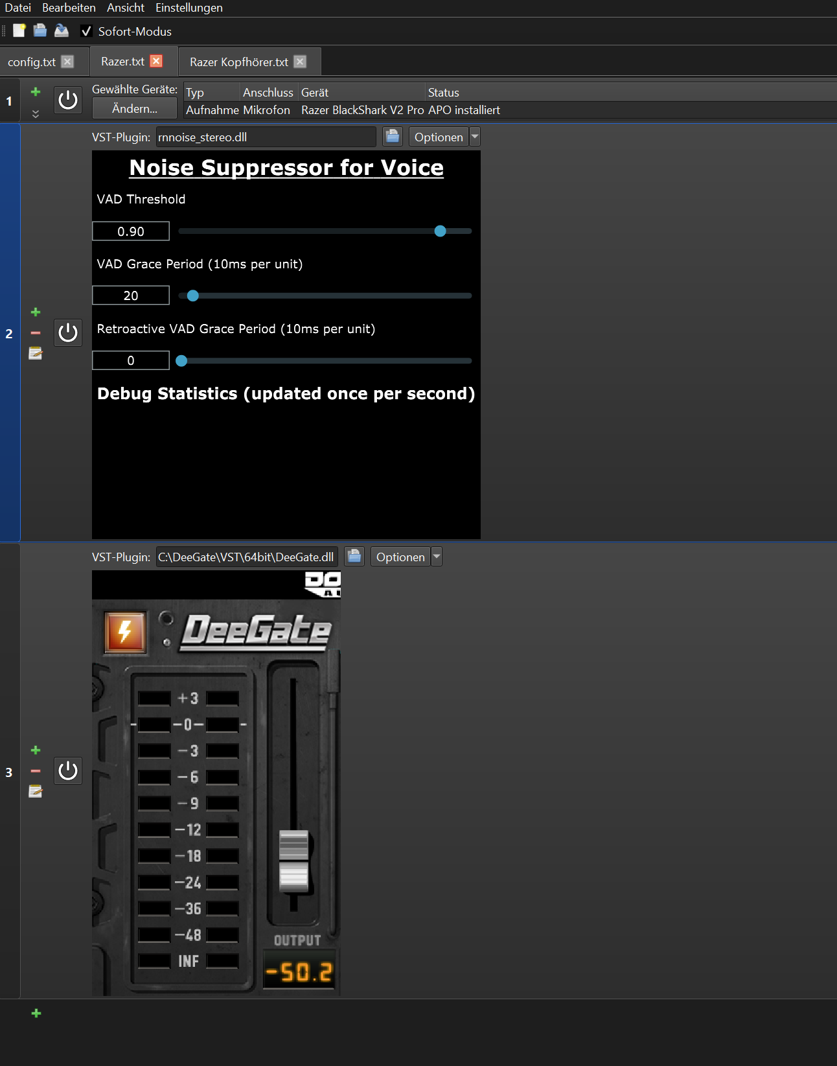
Task: Click Optionen button for rnnoise plugin
Action: [439, 137]
